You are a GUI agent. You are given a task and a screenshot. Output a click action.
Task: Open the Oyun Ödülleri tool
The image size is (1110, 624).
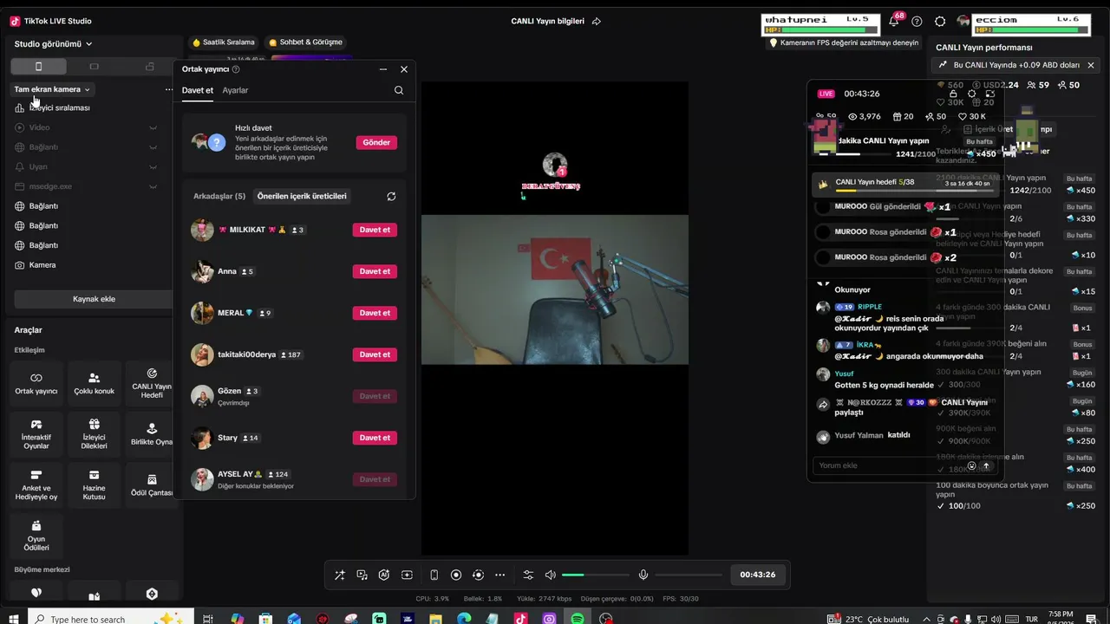pos(36,537)
